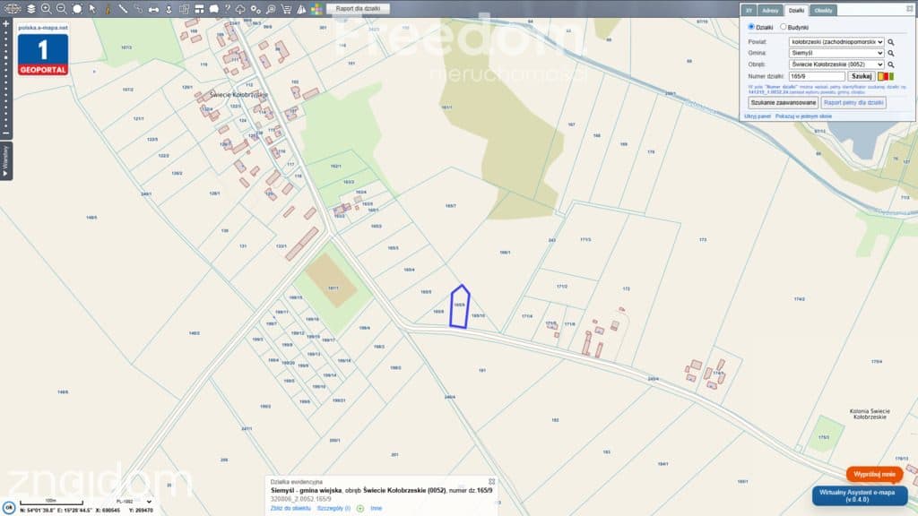Click the magnifier next to Powiat dropdown

pos(891,42)
